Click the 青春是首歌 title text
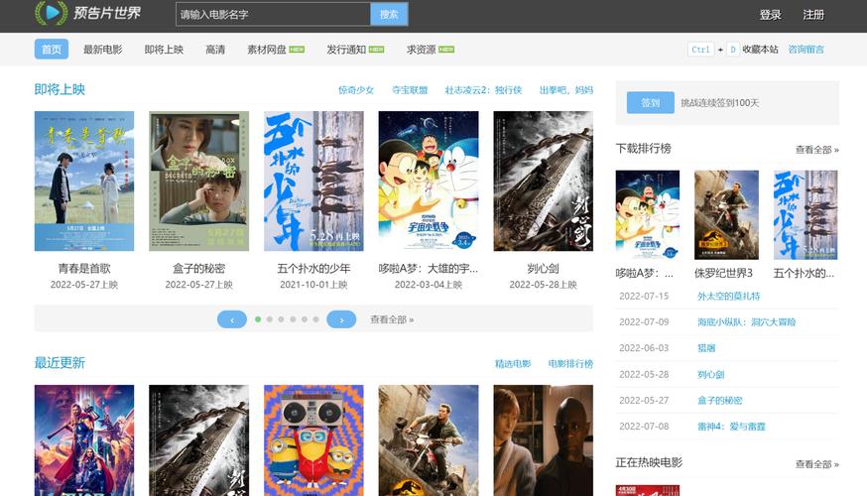 click(84, 268)
